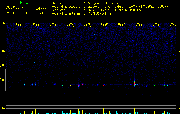Click the tallest yellow intensity peak after 0334
180x114 pixels.
pos(78,110)
